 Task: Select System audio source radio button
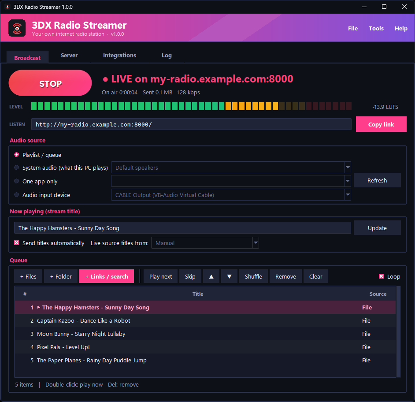(17, 167)
